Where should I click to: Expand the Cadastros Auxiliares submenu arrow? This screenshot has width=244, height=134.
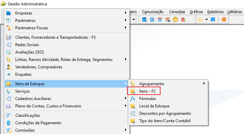tap(126, 98)
